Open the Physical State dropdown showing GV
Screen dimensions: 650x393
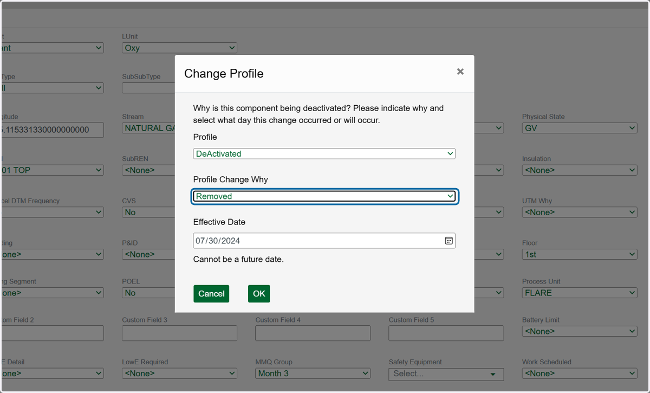pos(580,128)
